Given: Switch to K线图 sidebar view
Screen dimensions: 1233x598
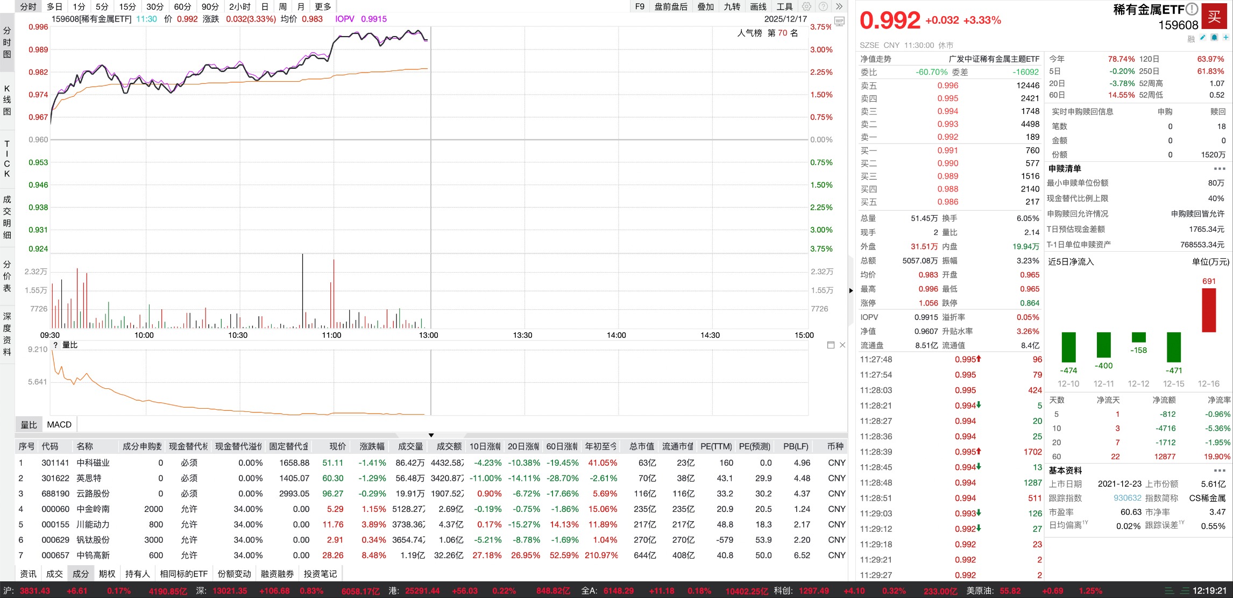Looking at the screenshot, I should tap(7, 100).
